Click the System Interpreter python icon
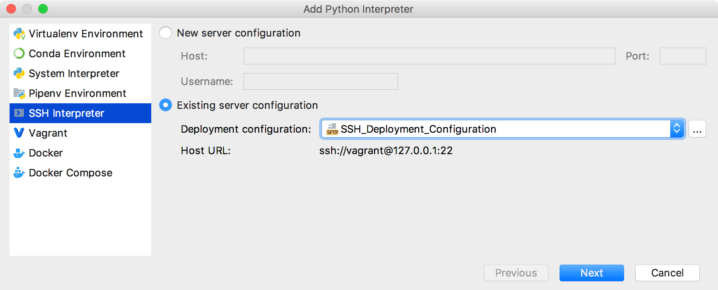718x290 pixels. (19, 73)
